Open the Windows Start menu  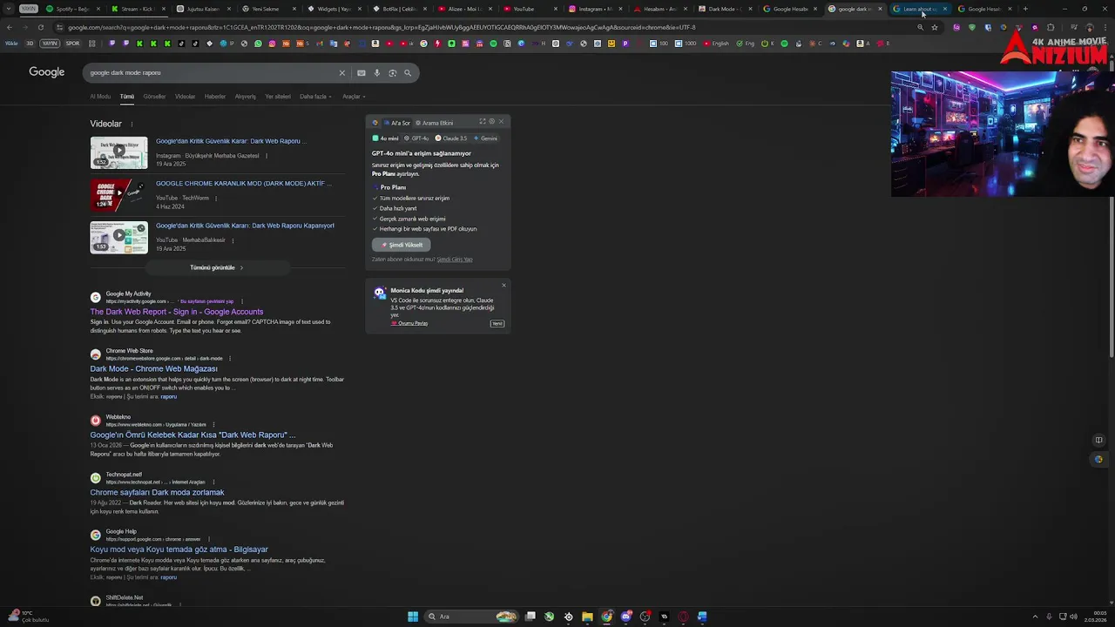pyautogui.click(x=413, y=617)
